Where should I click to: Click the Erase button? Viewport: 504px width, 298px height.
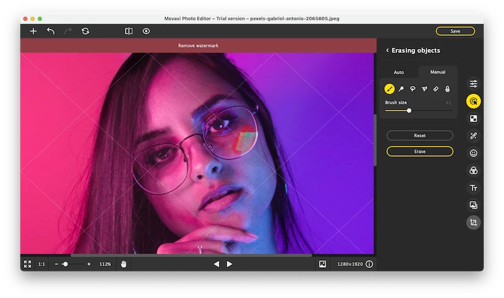(x=420, y=152)
